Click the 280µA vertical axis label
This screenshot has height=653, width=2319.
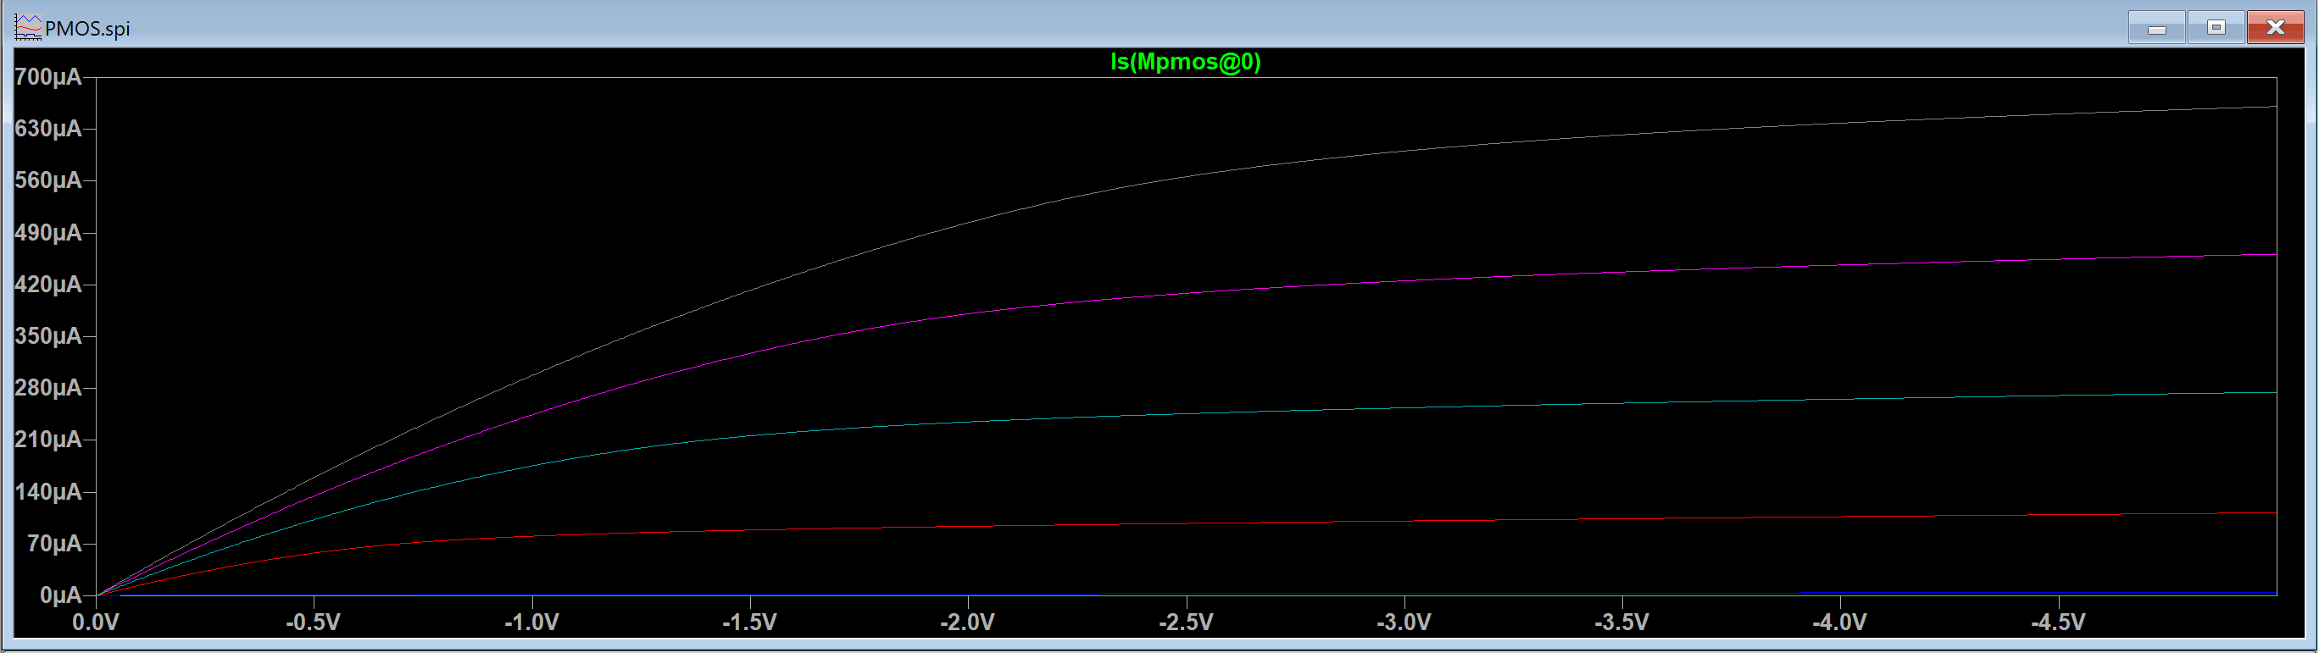pyautogui.click(x=47, y=388)
